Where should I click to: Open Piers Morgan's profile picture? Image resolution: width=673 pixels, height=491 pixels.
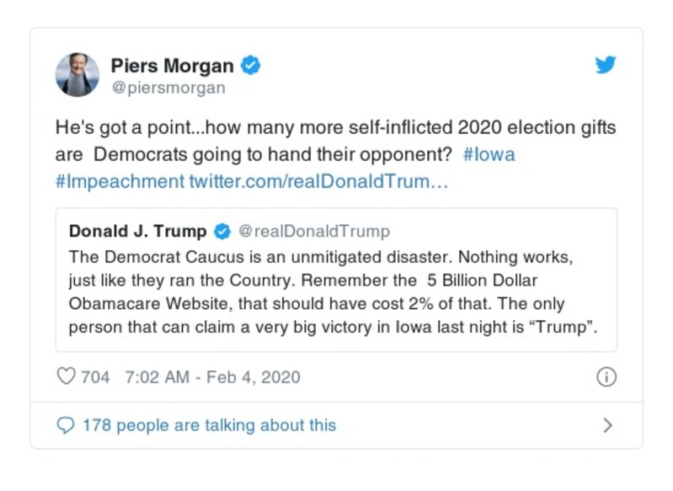(x=77, y=74)
